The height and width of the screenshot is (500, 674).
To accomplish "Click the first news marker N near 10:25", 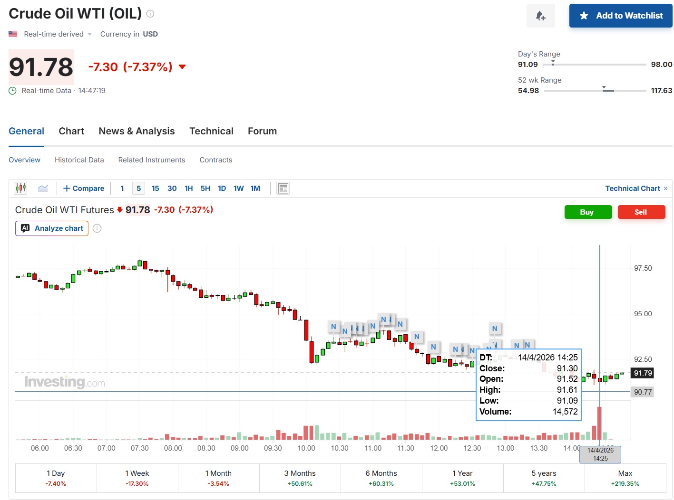I will coord(333,326).
